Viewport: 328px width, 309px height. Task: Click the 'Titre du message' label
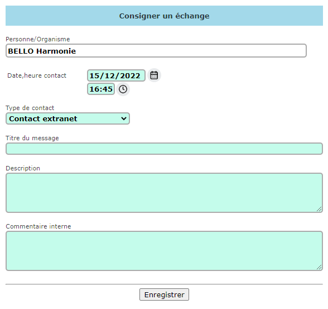(32, 138)
